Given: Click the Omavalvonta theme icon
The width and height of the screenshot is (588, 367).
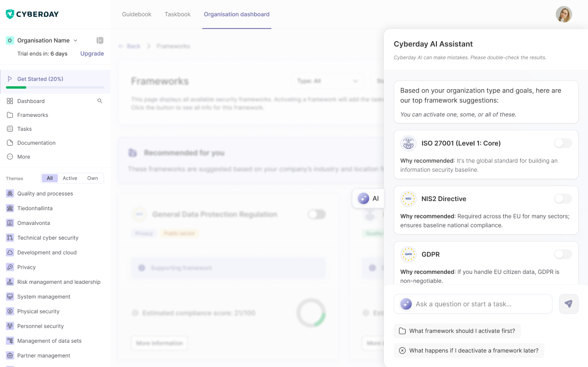Looking at the screenshot, I should (x=10, y=223).
